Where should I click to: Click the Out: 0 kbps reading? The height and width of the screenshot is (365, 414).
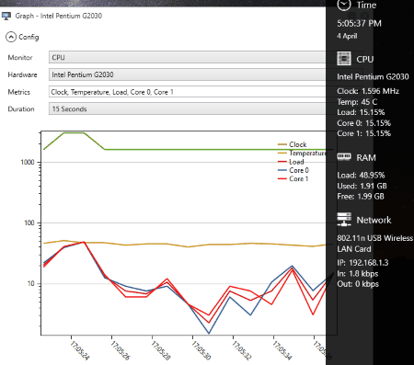click(358, 284)
